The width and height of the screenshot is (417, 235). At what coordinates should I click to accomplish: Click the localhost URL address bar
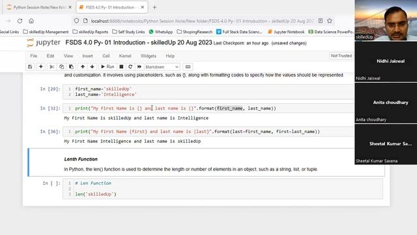202,21
